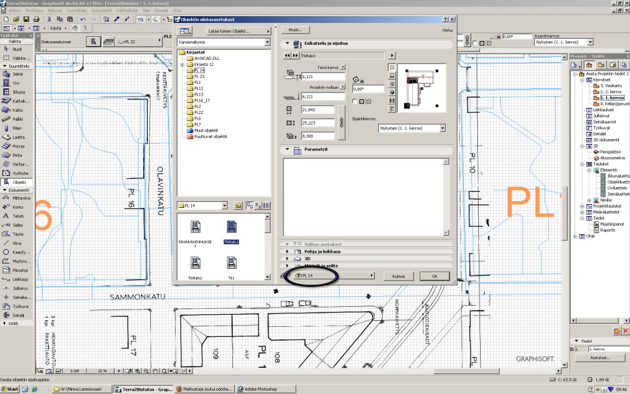630x394 pixels.
Task: Open the Dokumentti menu
Action: tap(102, 11)
